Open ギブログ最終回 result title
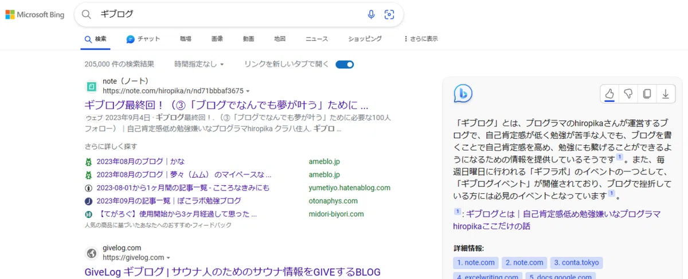Viewport: 688px width, 279px height. [x=226, y=105]
